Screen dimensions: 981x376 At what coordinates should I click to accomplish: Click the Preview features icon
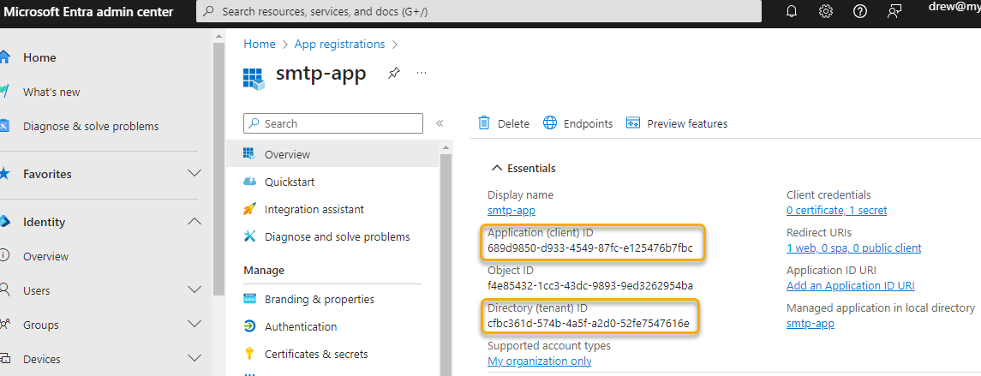coord(633,123)
